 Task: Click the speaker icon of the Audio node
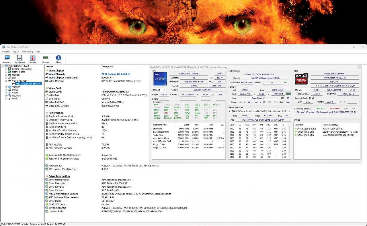click(9, 93)
